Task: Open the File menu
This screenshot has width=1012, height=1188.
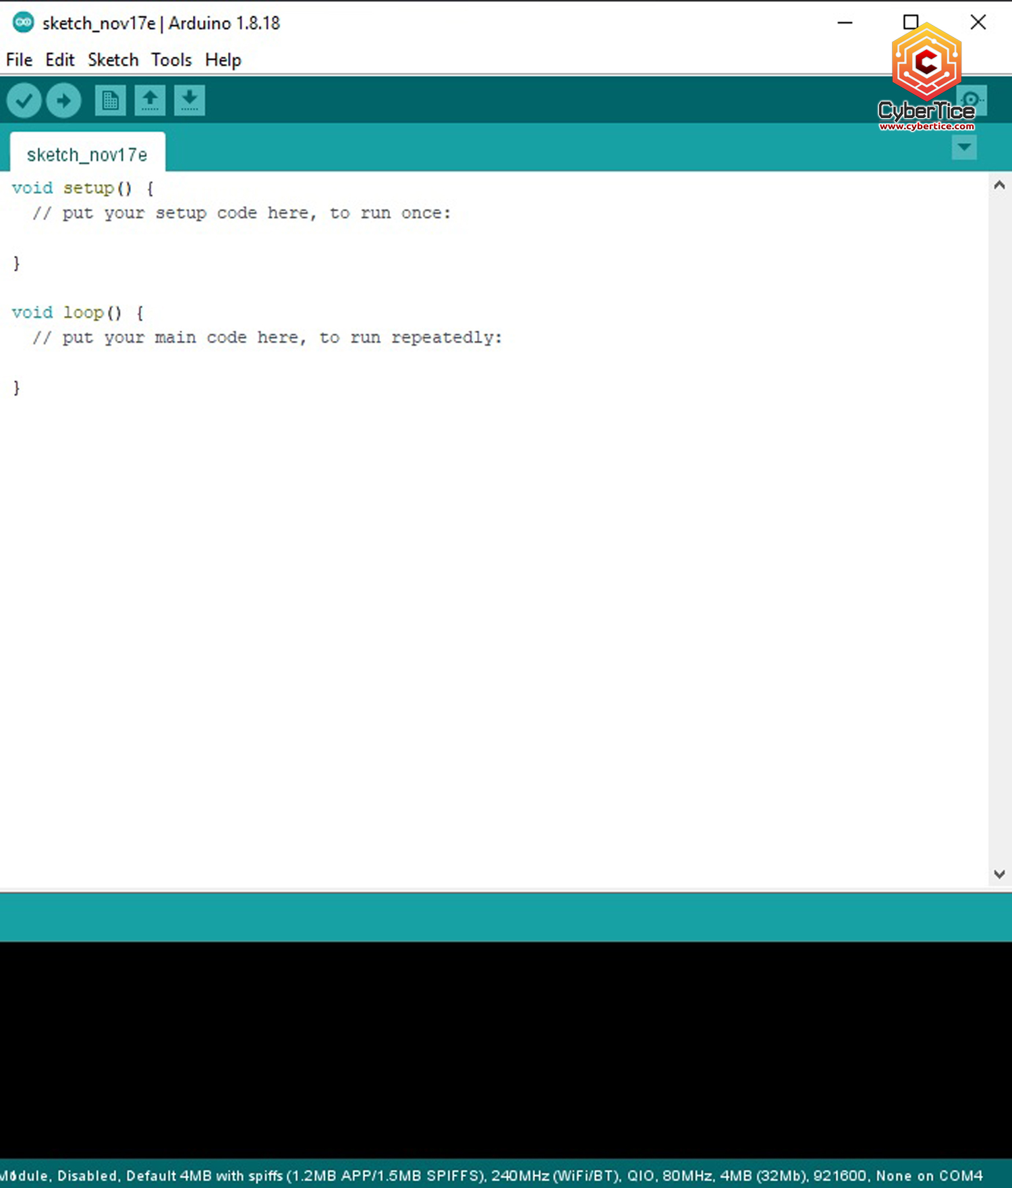Action: coord(19,60)
